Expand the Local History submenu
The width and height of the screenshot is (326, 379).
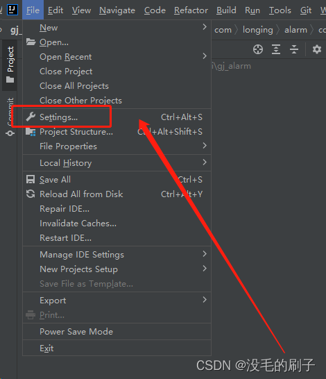pyautogui.click(x=117, y=163)
